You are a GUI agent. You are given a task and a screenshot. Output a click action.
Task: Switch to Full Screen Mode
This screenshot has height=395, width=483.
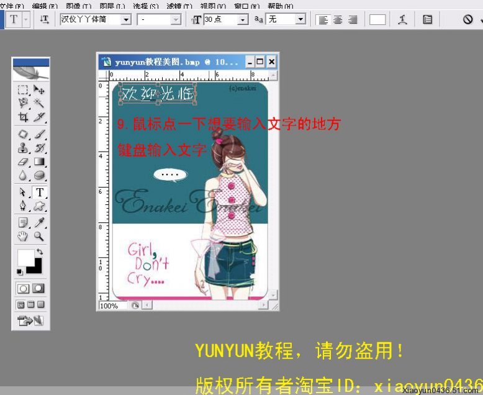[40, 305]
